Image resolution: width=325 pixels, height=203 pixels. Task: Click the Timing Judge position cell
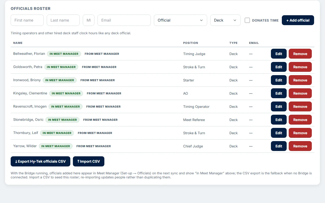pos(194,54)
